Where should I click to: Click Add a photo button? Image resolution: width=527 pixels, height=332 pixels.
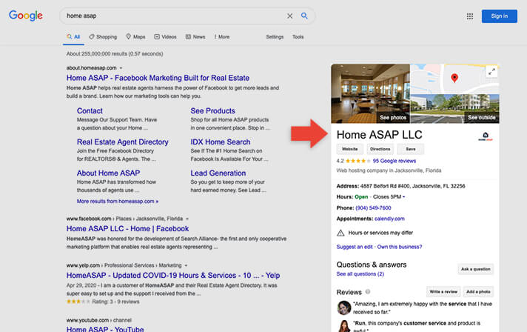pyautogui.click(x=478, y=292)
